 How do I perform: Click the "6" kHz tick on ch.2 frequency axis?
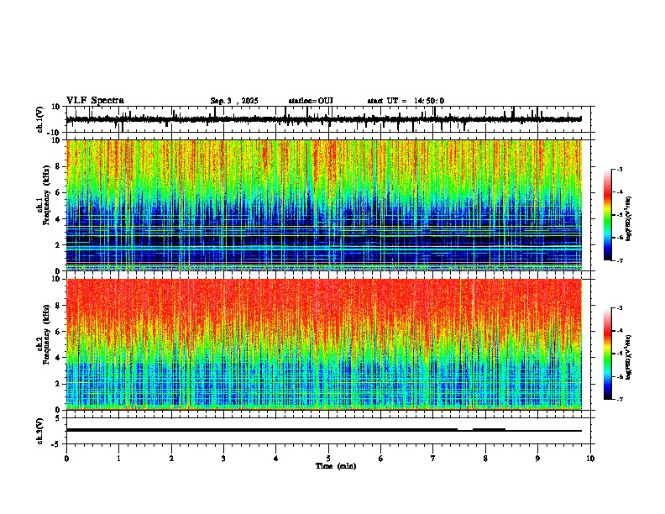(59, 331)
